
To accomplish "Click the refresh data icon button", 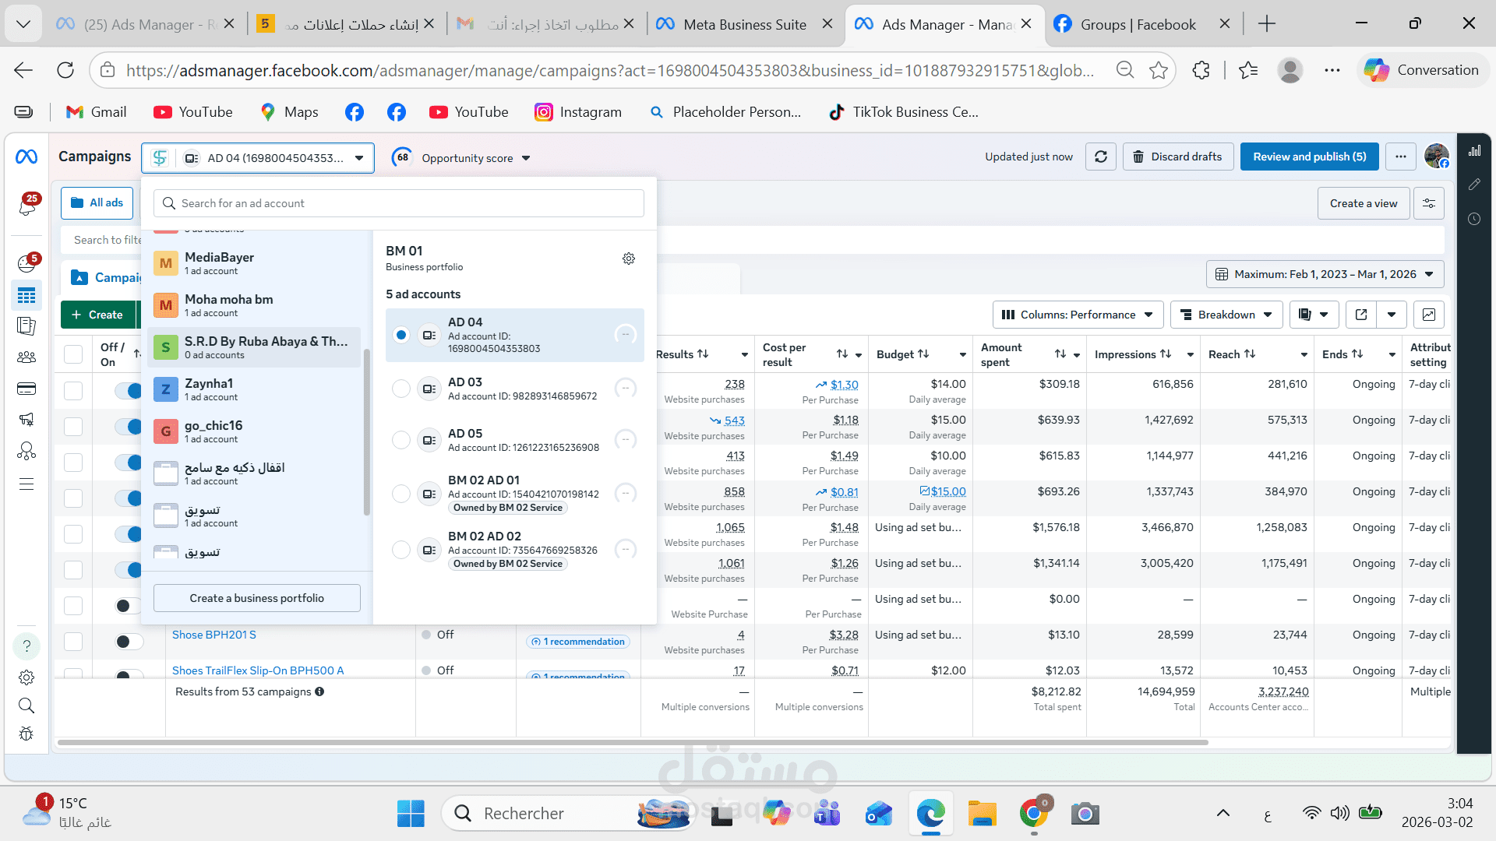I will click(x=1101, y=157).
